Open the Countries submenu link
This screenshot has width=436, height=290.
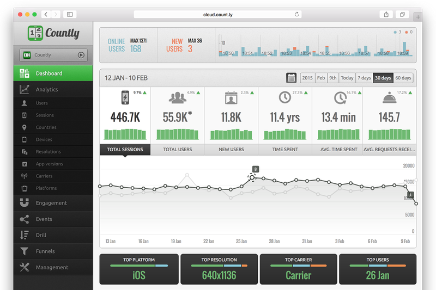(46, 127)
